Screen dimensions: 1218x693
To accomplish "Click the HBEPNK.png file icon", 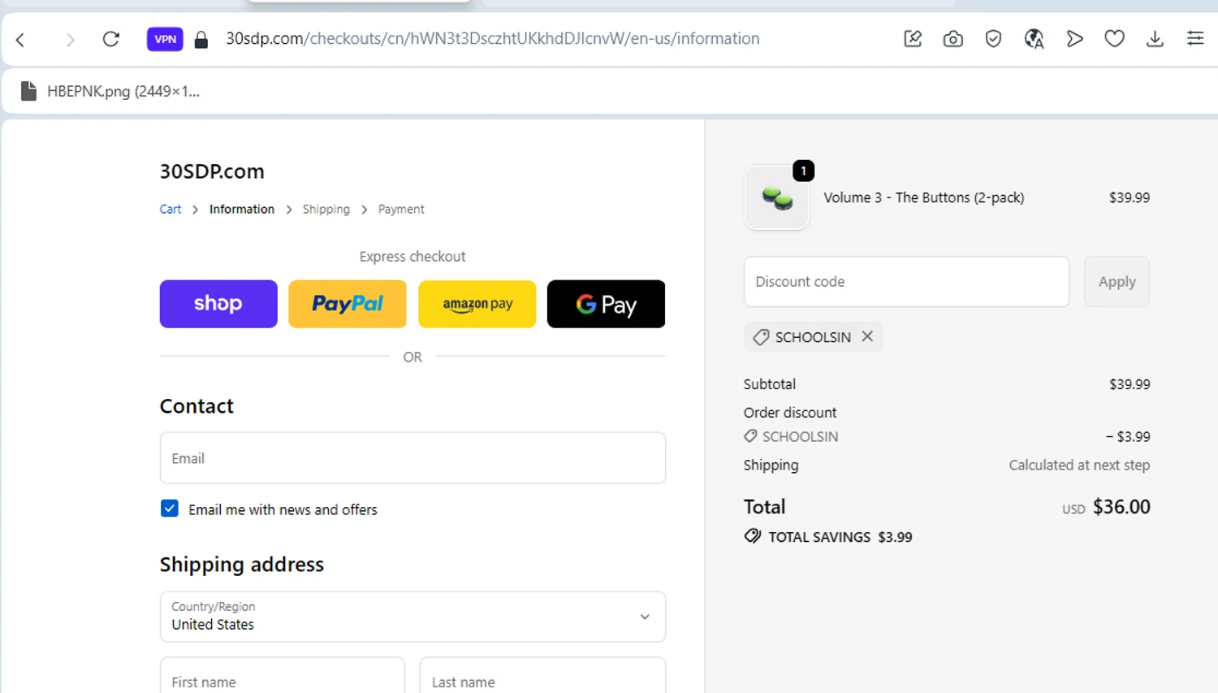I will 28,91.
